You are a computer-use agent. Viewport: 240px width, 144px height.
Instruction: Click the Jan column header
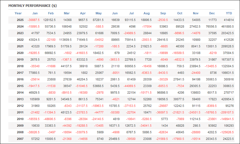click(35, 13)
